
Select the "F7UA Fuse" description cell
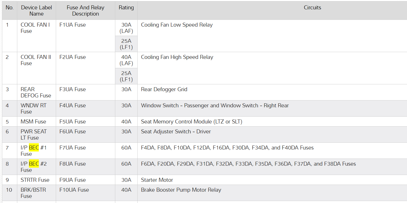[x=73, y=148]
